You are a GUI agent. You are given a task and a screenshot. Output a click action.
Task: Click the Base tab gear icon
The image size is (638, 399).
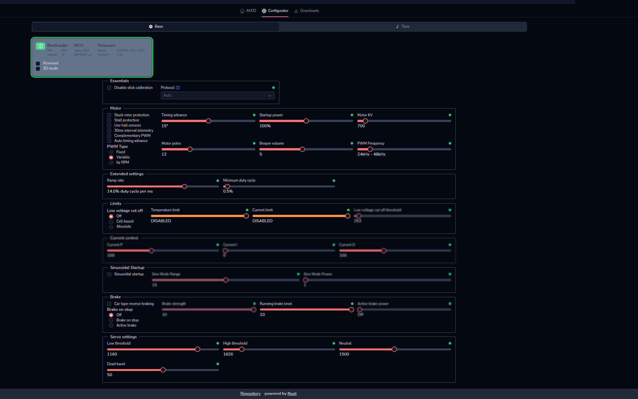(151, 27)
